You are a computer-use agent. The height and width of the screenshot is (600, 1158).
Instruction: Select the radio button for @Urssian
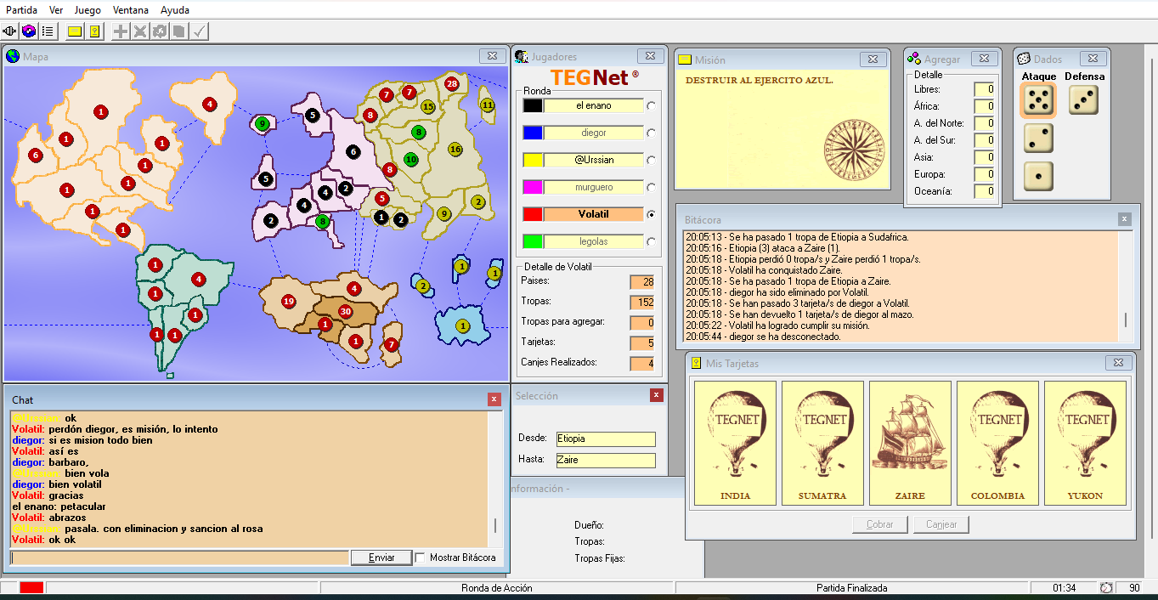pos(652,160)
